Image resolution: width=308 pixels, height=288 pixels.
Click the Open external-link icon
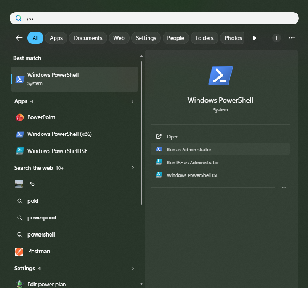[159, 137]
